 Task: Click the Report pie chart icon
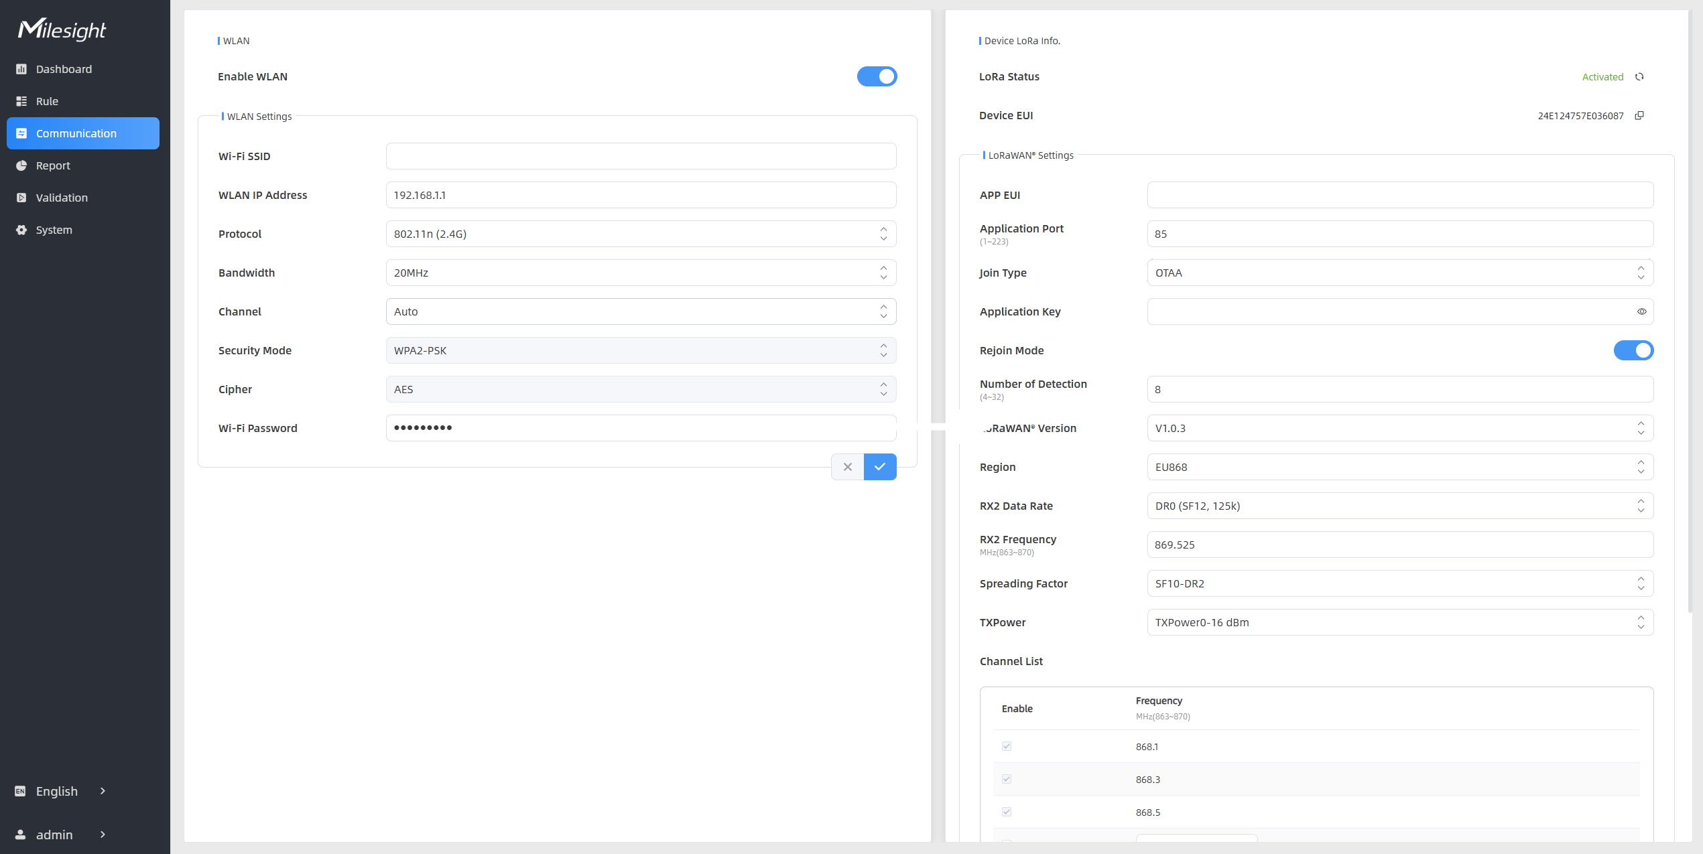coord(21,165)
